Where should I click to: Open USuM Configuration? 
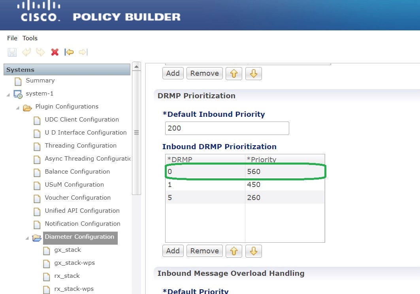tap(74, 185)
